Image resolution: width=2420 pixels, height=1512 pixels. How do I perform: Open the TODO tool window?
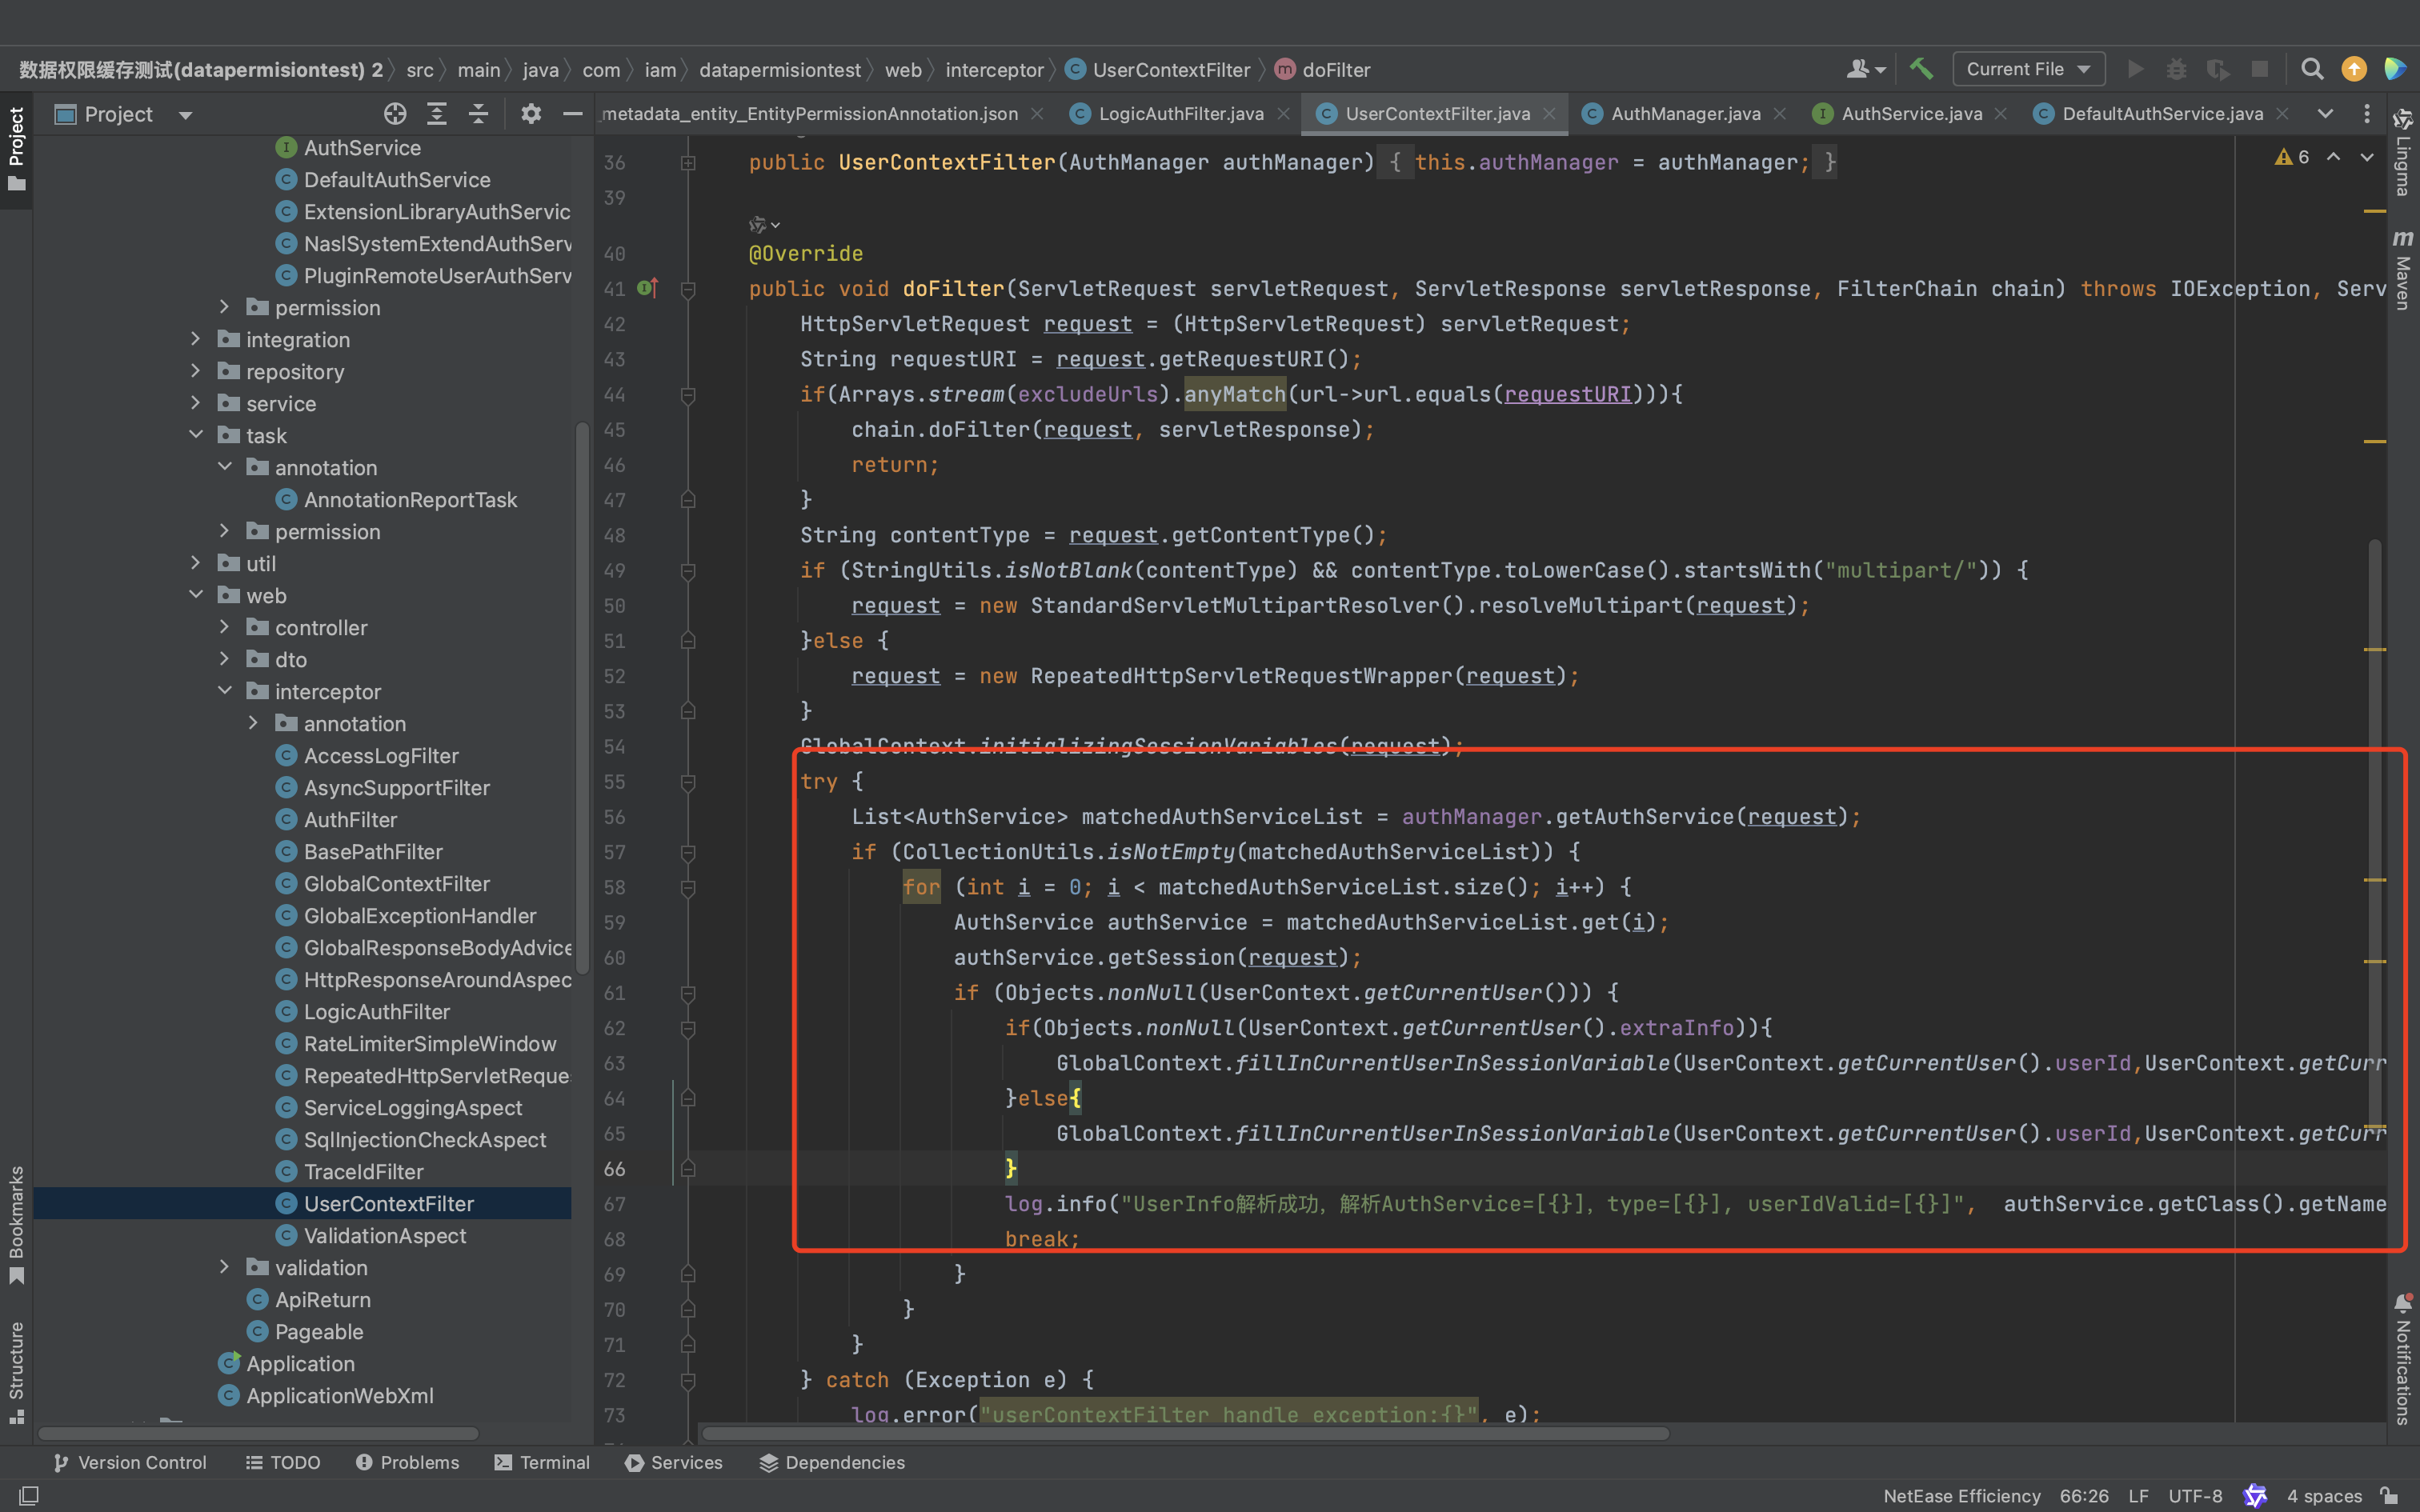click(283, 1462)
